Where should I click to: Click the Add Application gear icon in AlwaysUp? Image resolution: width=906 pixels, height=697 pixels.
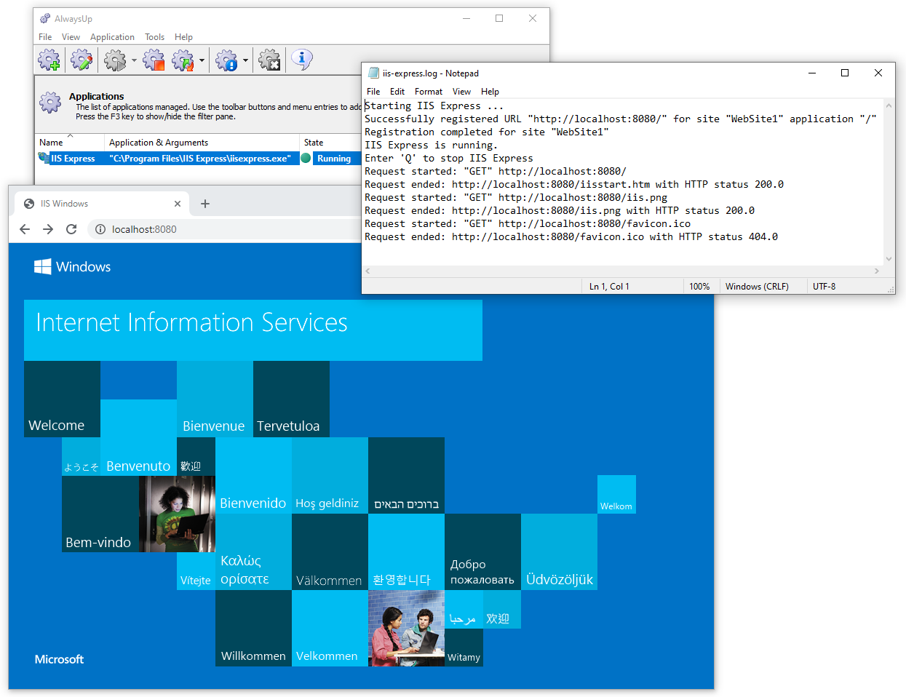[49, 60]
